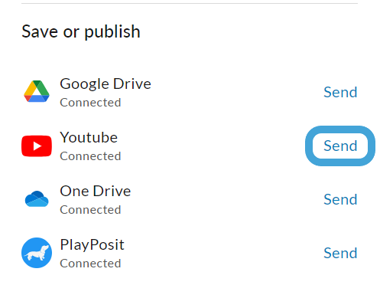Image resolution: width=380 pixels, height=285 pixels.
Task: Click the PlayPosit dachshund dog icon
Action: click(37, 253)
